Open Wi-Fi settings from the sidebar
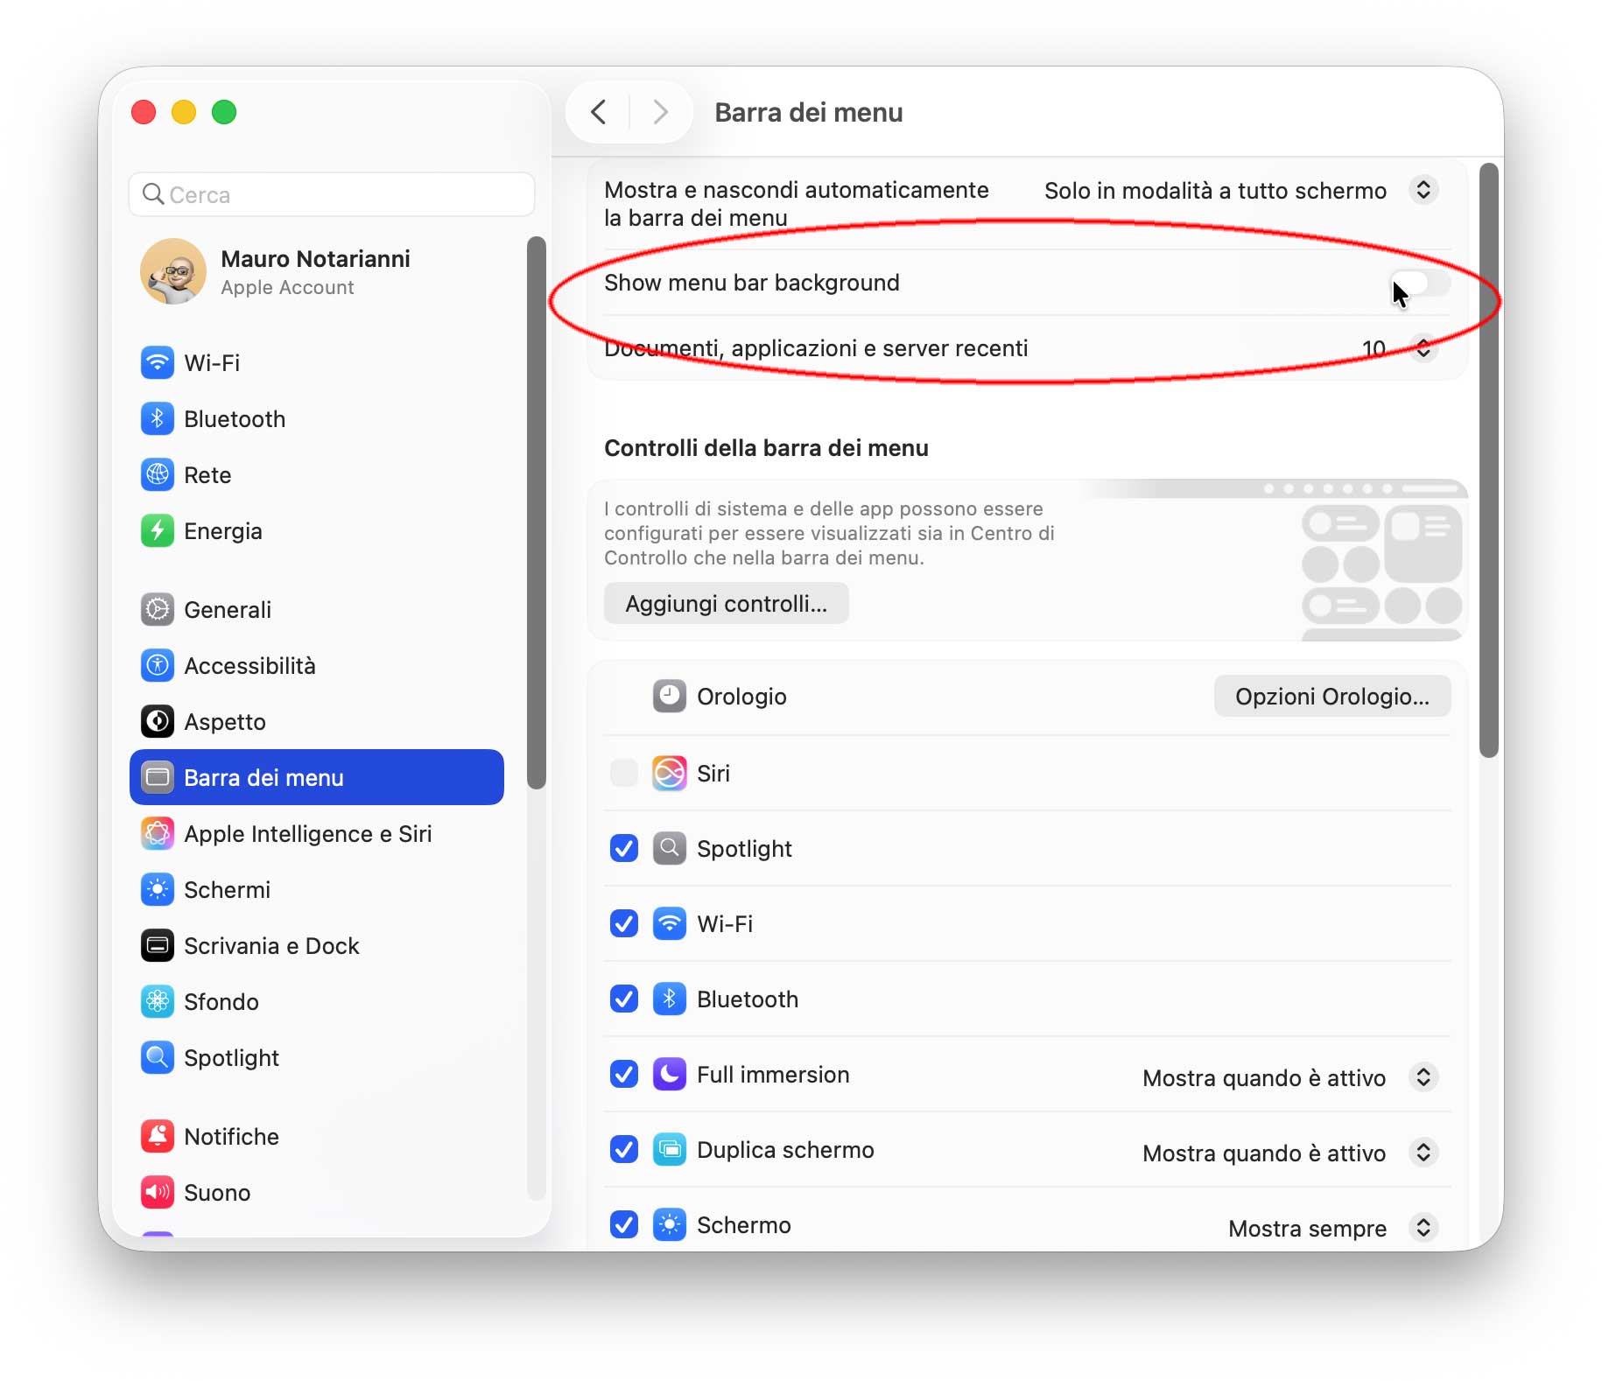Viewport: 1602px width, 1381px height. pyautogui.click(x=213, y=362)
